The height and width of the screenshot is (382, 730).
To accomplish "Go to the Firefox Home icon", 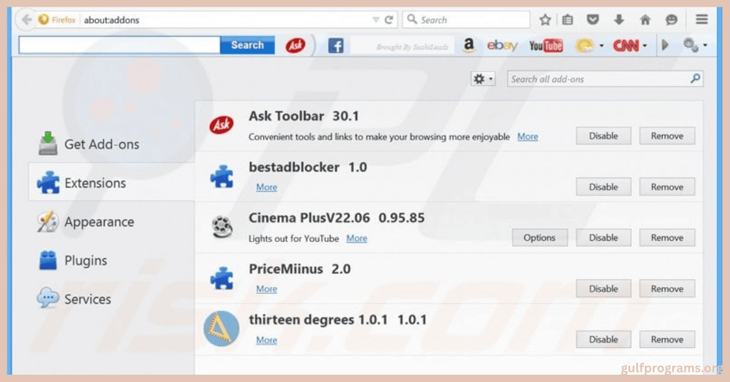I will [x=645, y=20].
